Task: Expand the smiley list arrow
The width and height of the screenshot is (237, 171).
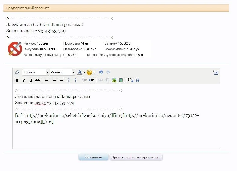Action: click(x=94, y=73)
